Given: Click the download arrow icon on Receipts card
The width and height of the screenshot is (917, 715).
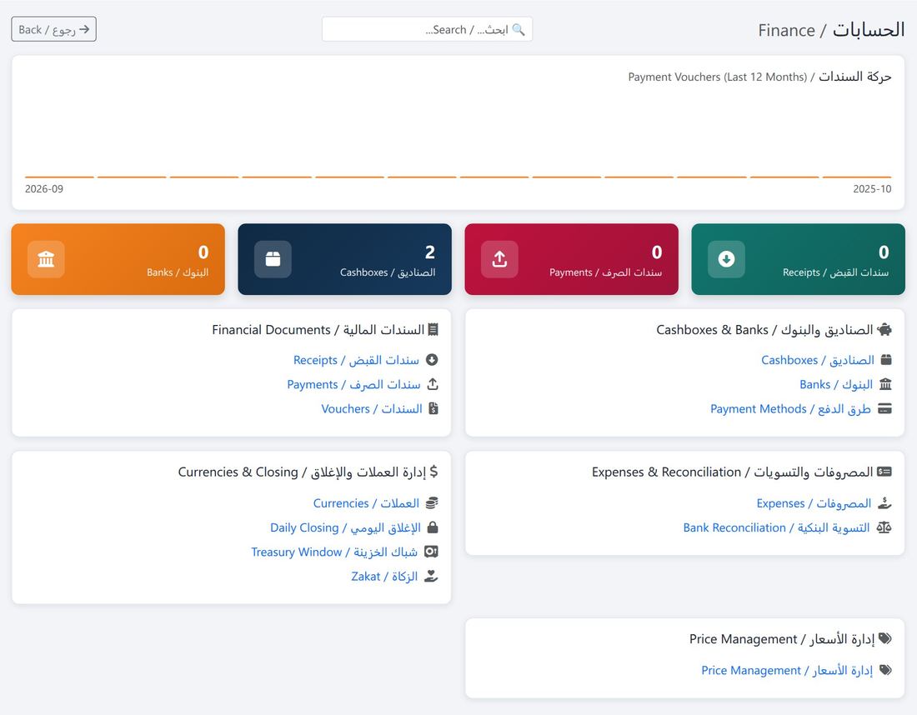Looking at the screenshot, I should point(726,259).
